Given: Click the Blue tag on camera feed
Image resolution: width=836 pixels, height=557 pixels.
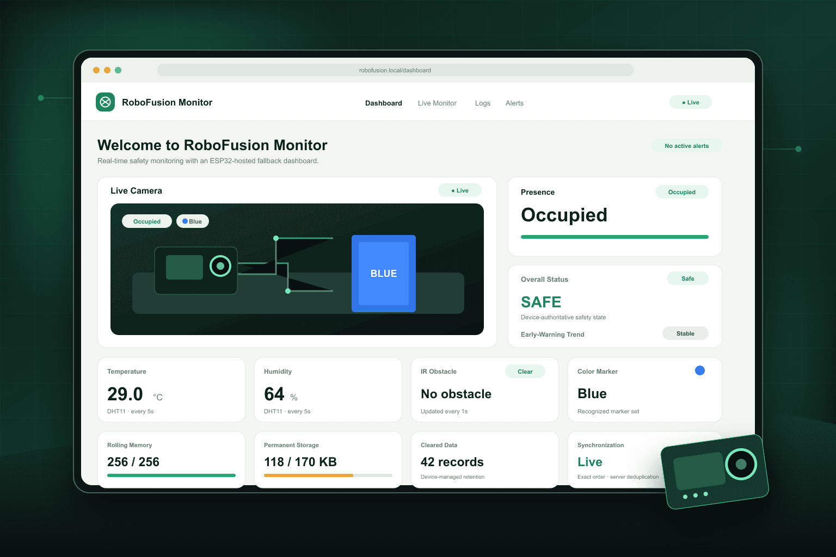Looking at the screenshot, I should (x=193, y=221).
